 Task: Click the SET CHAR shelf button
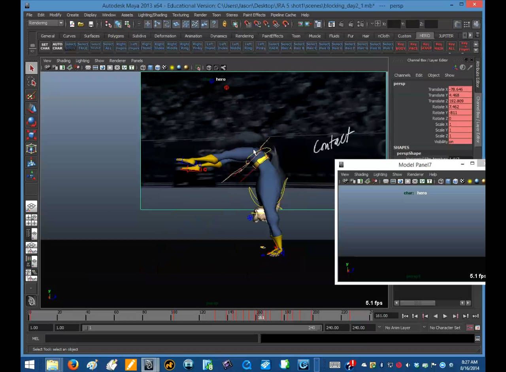click(x=45, y=47)
